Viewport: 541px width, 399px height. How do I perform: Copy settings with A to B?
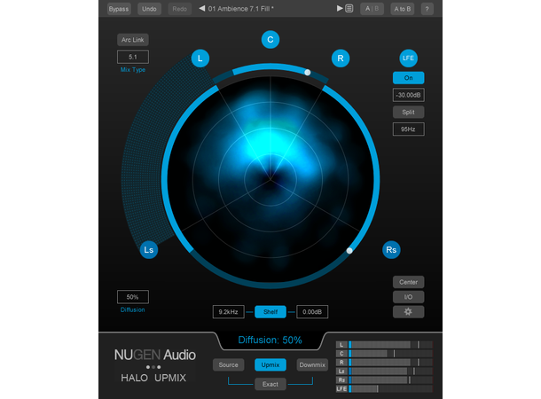[x=403, y=9]
